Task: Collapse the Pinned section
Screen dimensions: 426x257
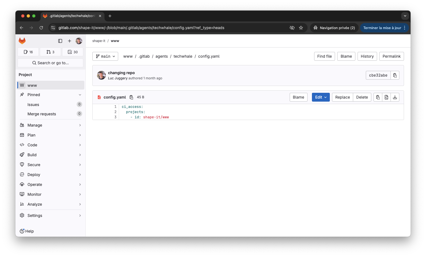Action: [51, 95]
